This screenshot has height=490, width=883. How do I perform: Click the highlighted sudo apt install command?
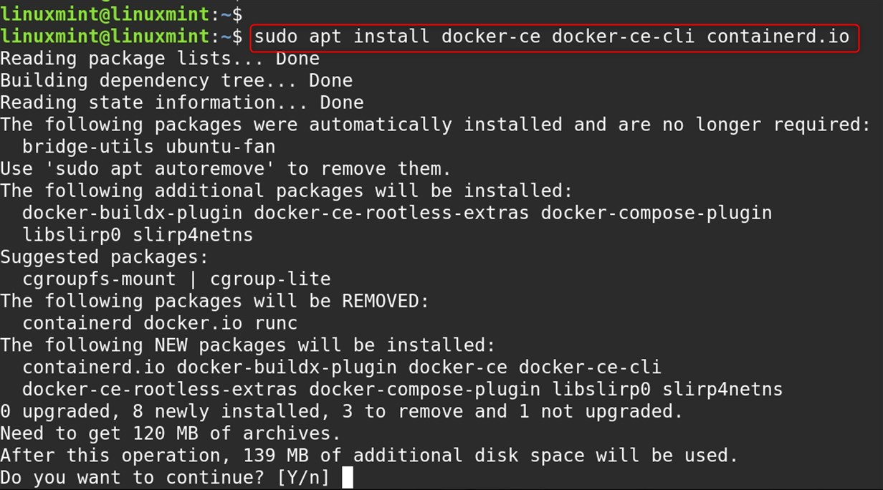tap(552, 37)
